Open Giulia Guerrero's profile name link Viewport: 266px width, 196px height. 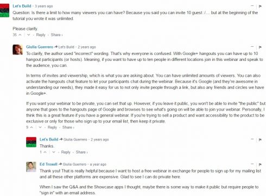click(x=40, y=47)
